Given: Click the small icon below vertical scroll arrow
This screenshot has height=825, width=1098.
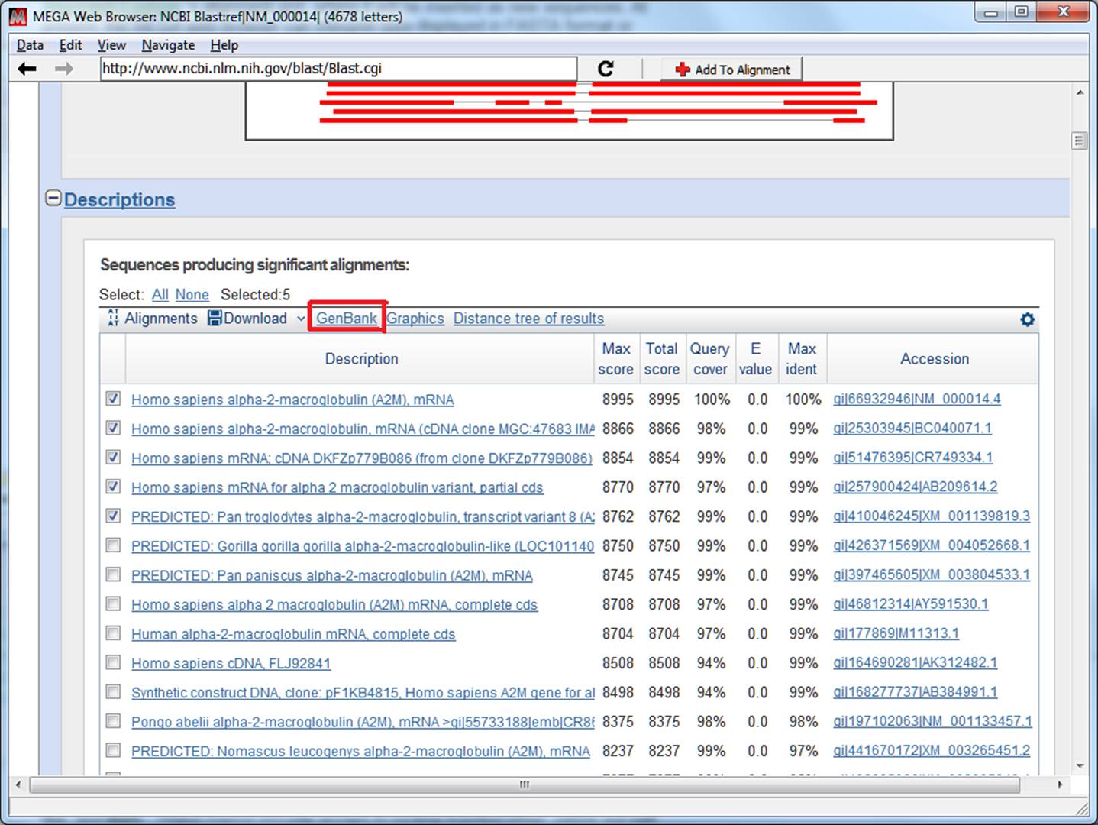Looking at the screenshot, I should pyautogui.click(x=1079, y=141).
